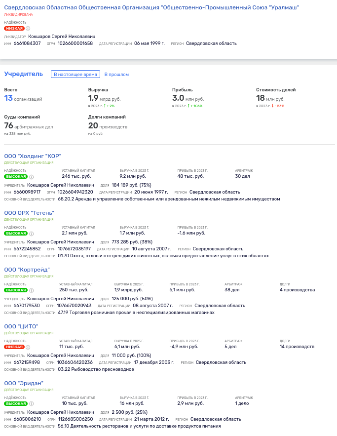Image resolution: width=337 pixels, height=436 pixels.
Task: Click info icon beside top НИЗКАЯ reliability badge
Action: (x=28, y=28)
